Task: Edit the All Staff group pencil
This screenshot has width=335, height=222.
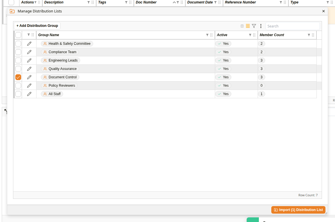Action: tap(29, 94)
